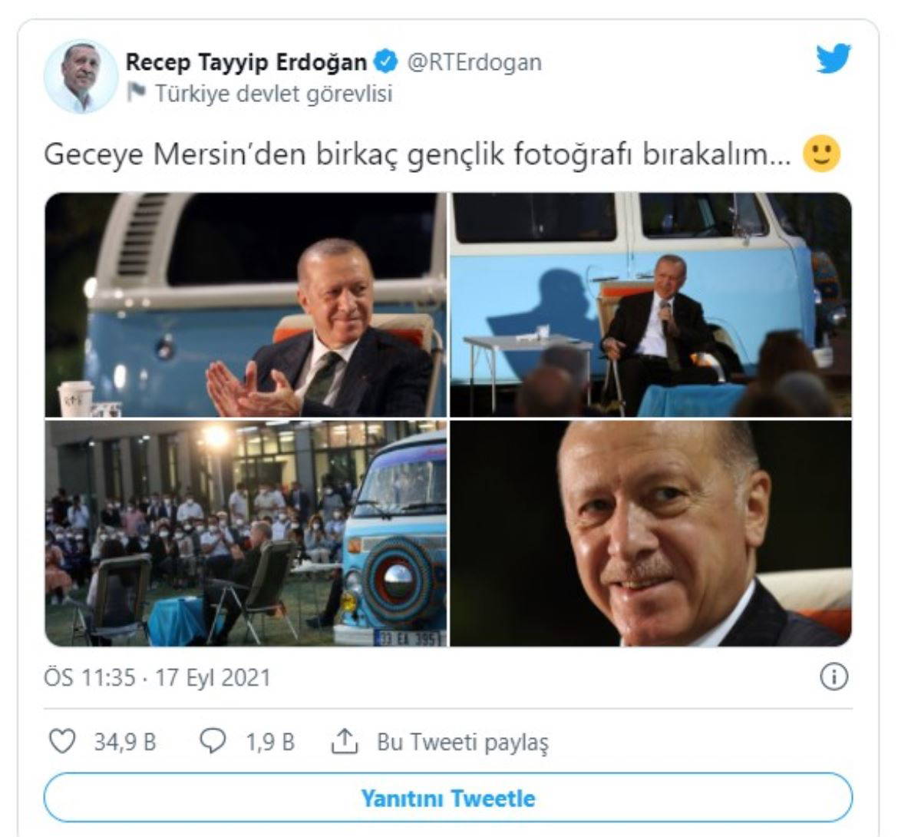Click the share upload arrow icon
Screen dimensions: 921x837
345,741
